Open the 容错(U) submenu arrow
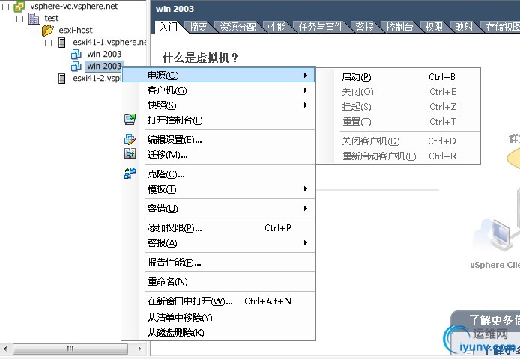 pyautogui.click(x=306, y=209)
